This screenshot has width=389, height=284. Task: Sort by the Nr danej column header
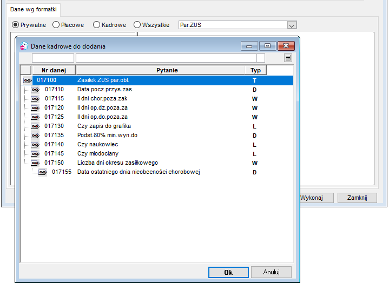pyautogui.click(x=54, y=70)
